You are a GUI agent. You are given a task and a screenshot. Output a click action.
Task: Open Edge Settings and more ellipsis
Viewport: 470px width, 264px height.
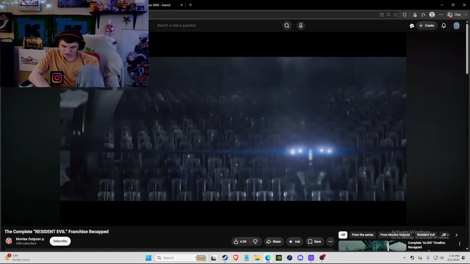pos(441,15)
